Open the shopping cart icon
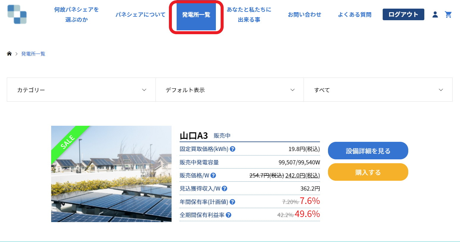Screen dimensions: 460x242 448,15
